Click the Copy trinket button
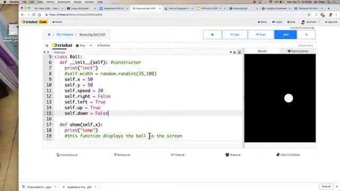This screenshot has width=340, height=191. [x=235, y=34]
